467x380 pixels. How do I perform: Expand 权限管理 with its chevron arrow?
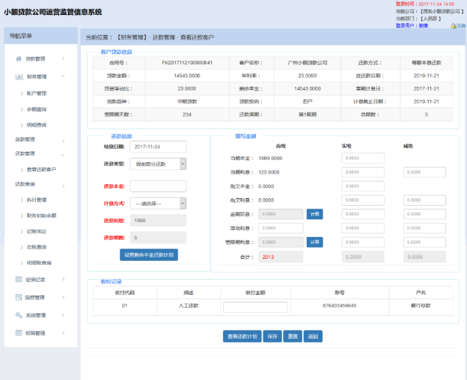63,332
